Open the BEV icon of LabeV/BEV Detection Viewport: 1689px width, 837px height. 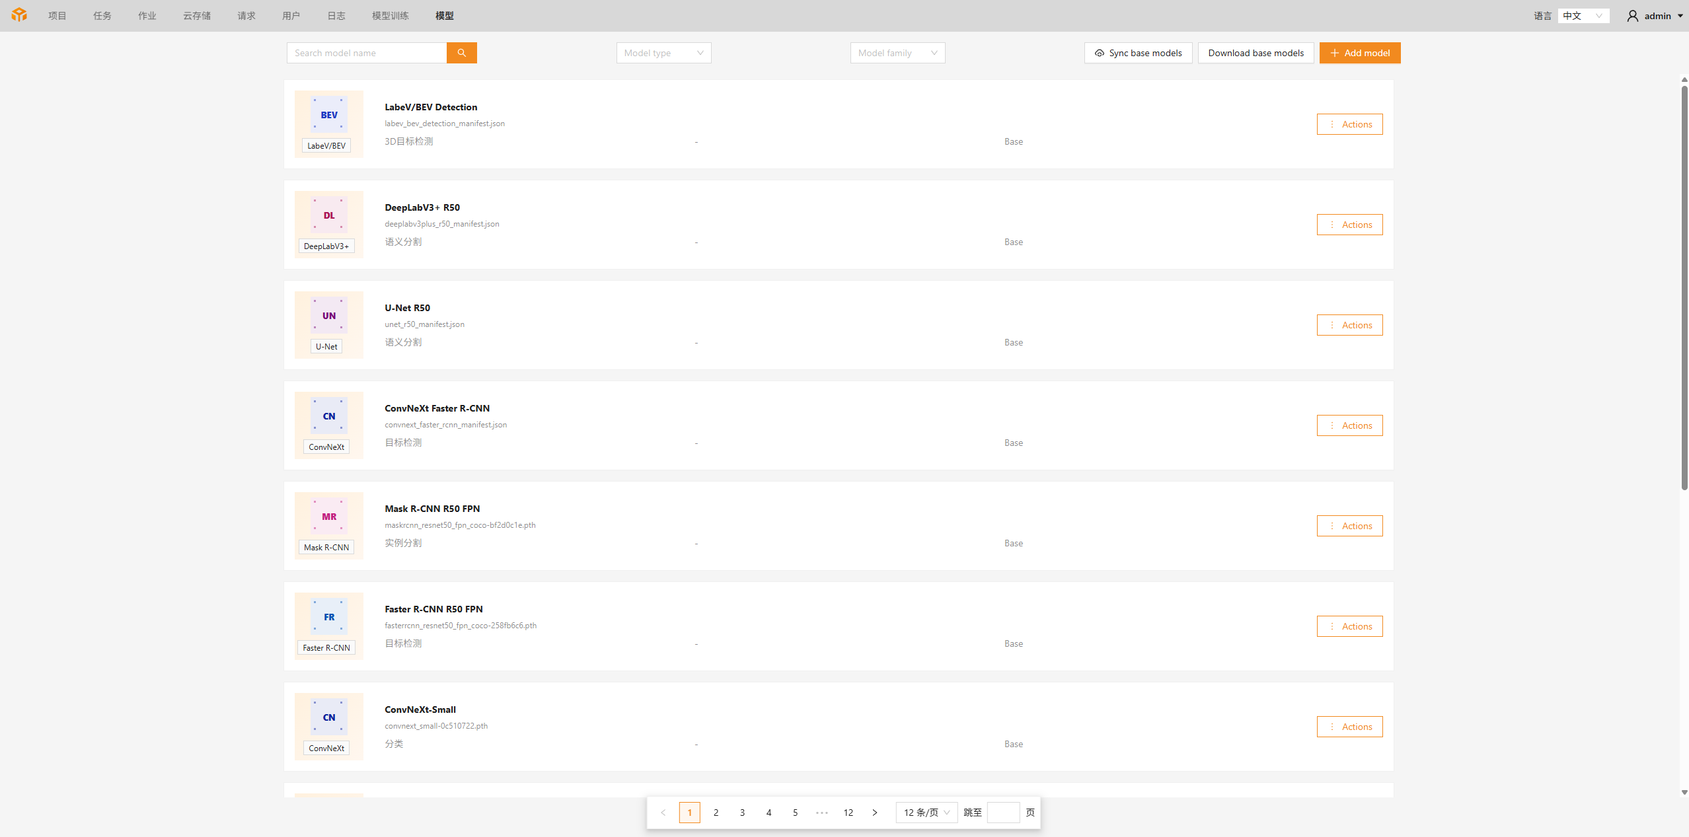329,114
